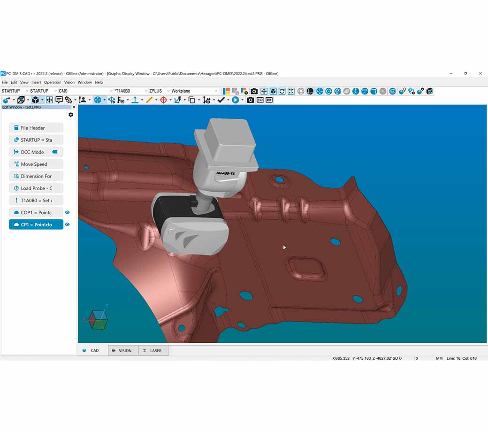Open the Operation menu
This screenshot has width=488, height=432.
[x=53, y=83]
